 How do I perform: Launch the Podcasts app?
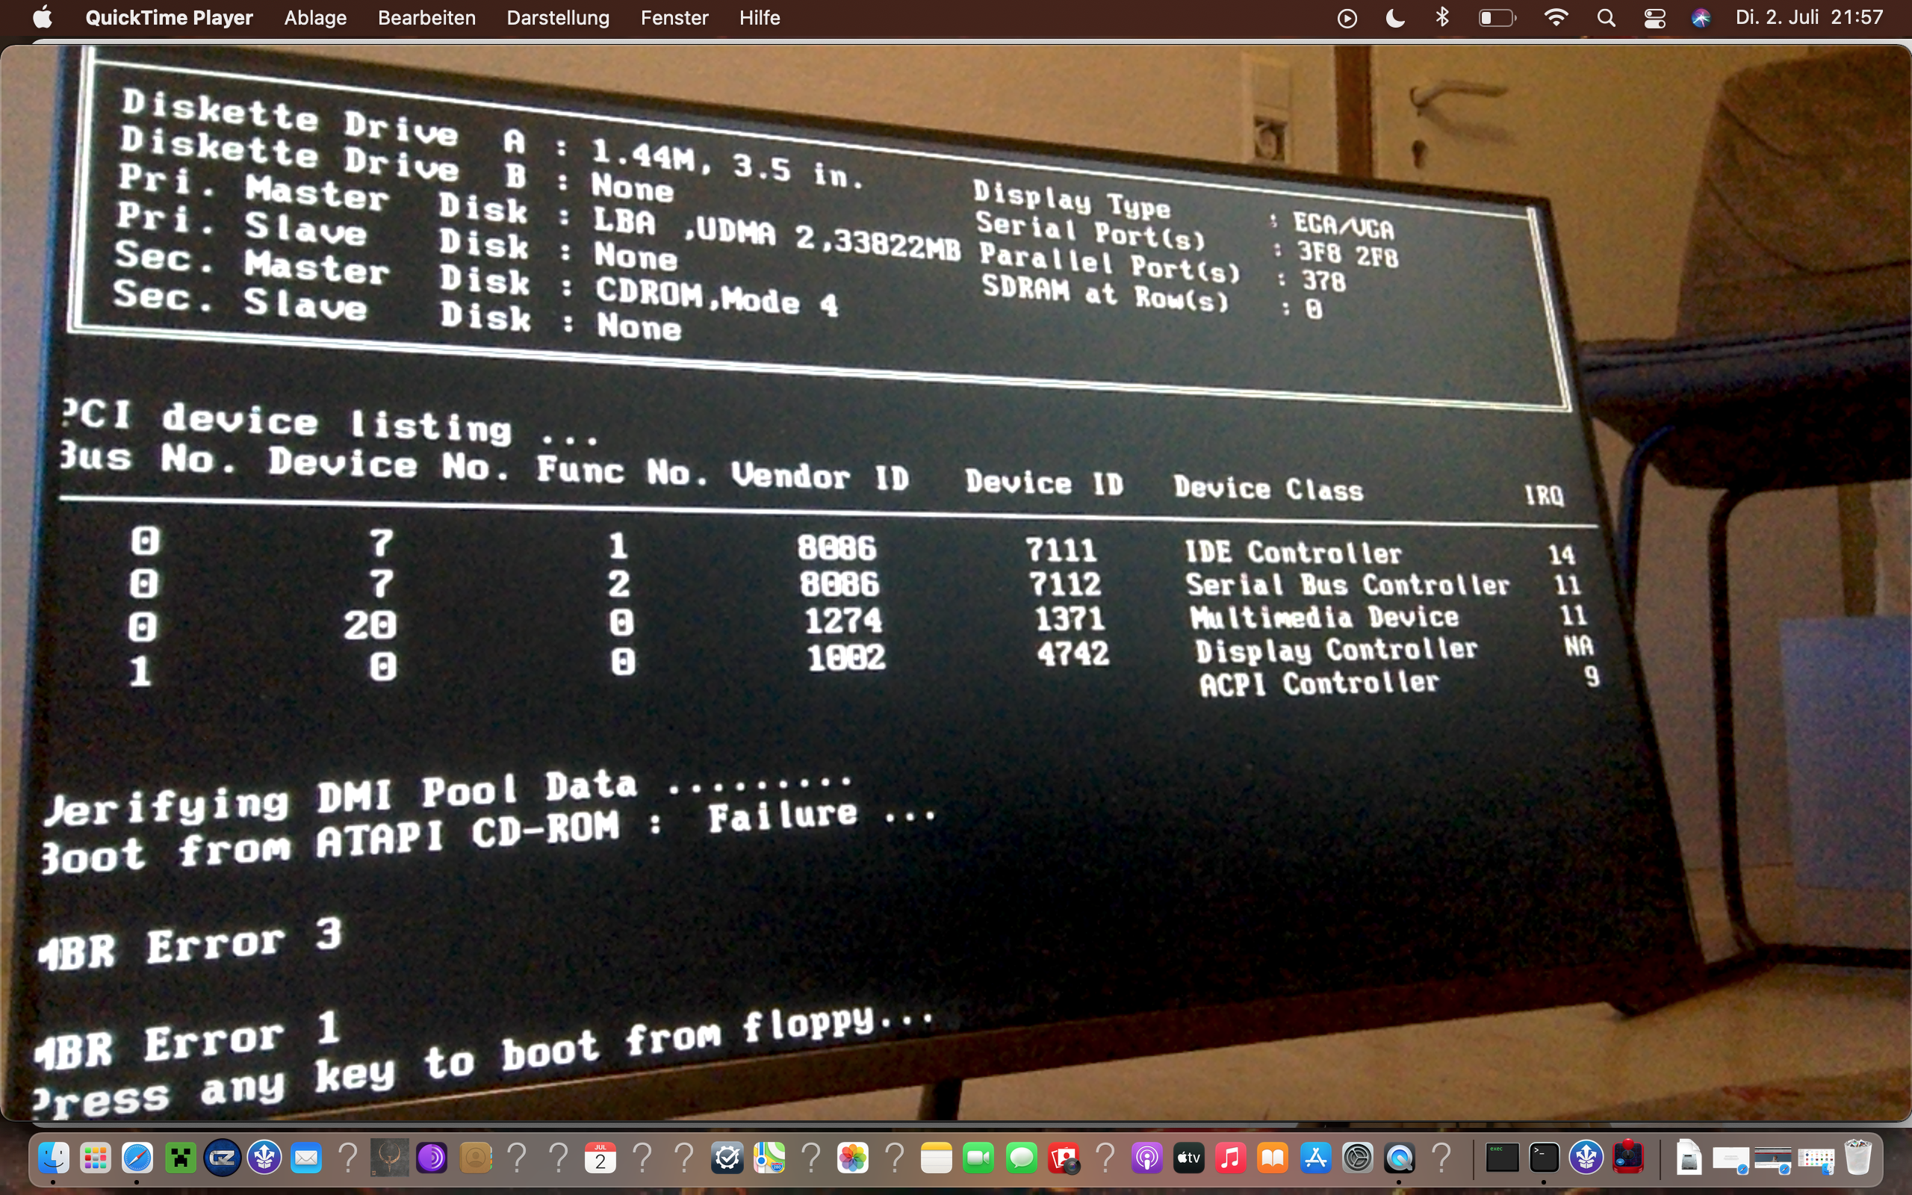click(x=1146, y=1158)
